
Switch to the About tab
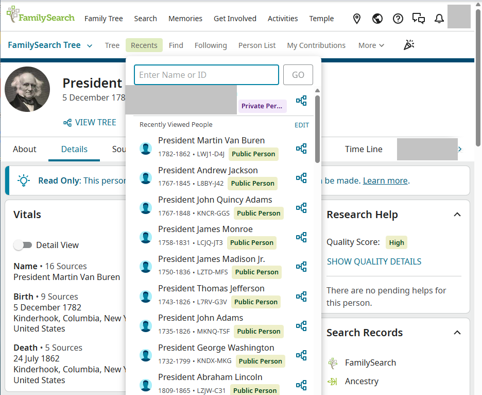click(x=25, y=150)
